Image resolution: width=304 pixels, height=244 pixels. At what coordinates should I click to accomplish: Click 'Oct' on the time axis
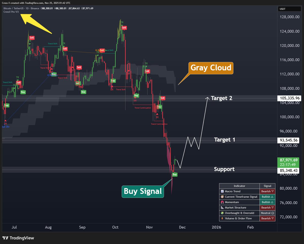[115, 227]
